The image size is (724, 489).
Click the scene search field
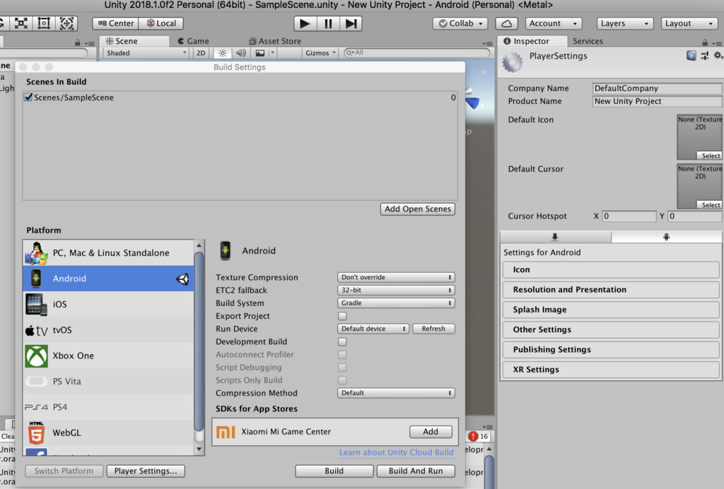point(416,53)
